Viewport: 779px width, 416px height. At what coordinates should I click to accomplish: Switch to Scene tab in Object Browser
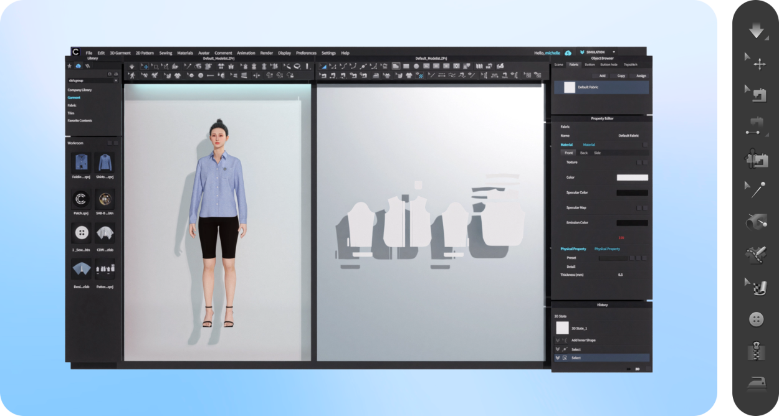(558, 64)
